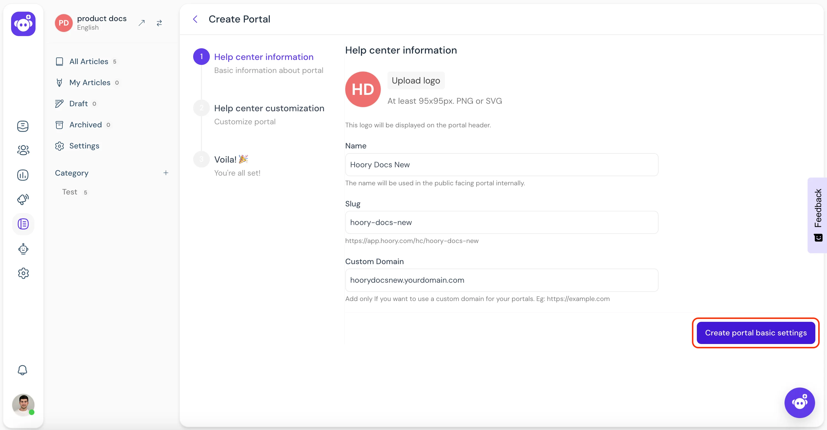
Task: Click the Help center information step label
Action: [x=264, y=56]
